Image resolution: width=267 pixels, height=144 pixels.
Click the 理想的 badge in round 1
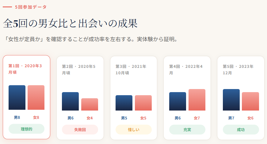click(26, 129)
